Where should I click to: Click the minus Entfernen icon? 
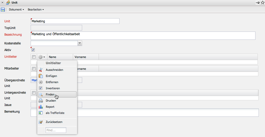(41, 82)
